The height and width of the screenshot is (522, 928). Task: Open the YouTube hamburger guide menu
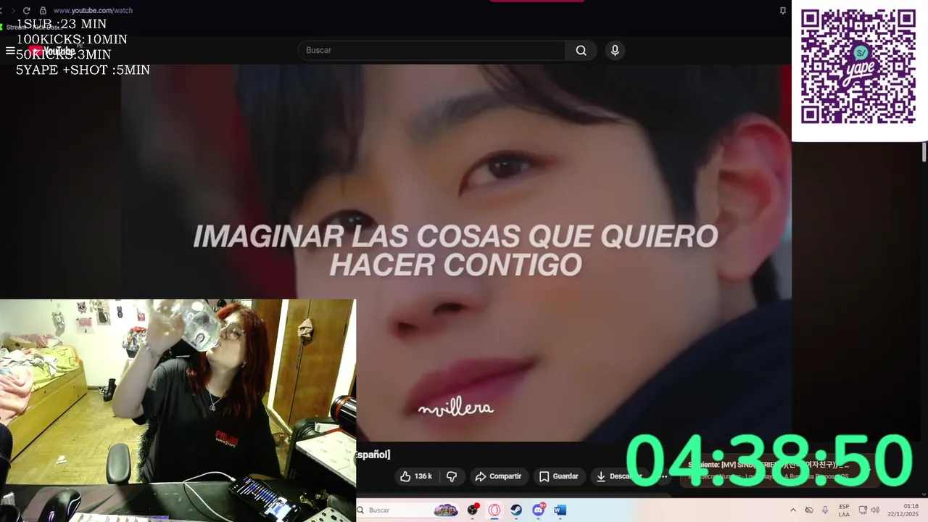10,51
